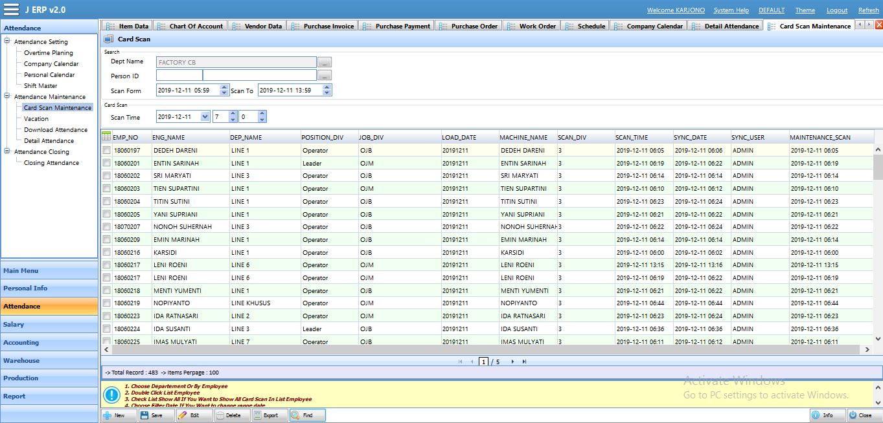Click the grid icon left of EMP_NO header
Screen dimensions: 883x423
[x=106, y=136]
